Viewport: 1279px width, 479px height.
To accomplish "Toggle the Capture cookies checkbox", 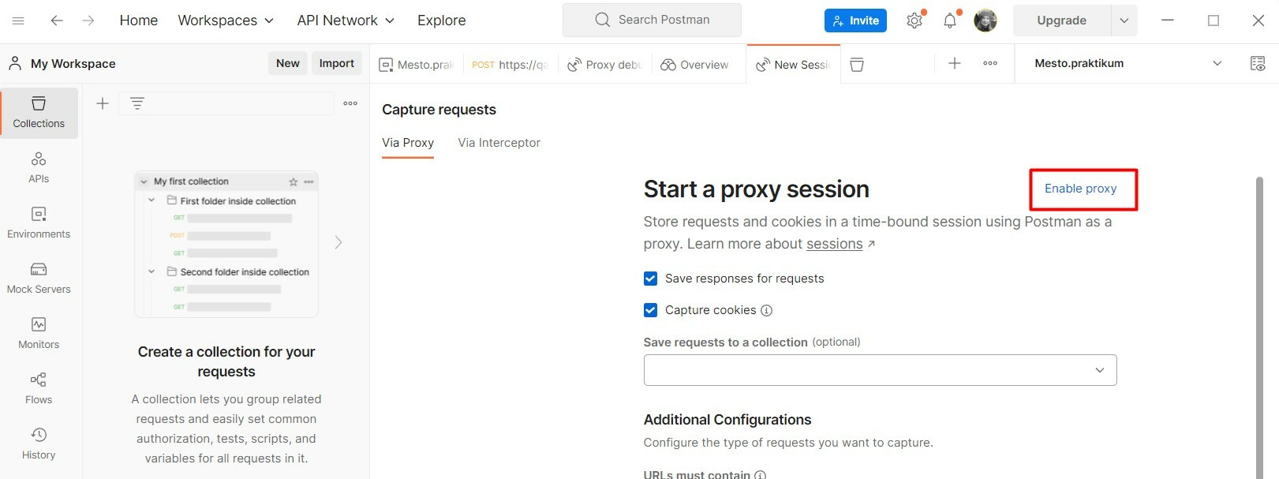I will coord(650,310).
